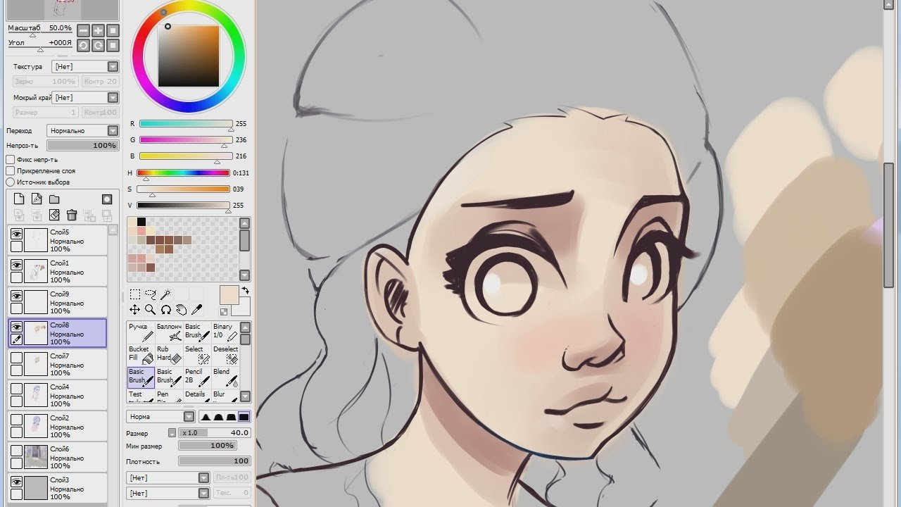Hide layer Слой5 with its eye icon
This screenshot has width=901, height=507.
pyautogui.click(x=16, y=234)
